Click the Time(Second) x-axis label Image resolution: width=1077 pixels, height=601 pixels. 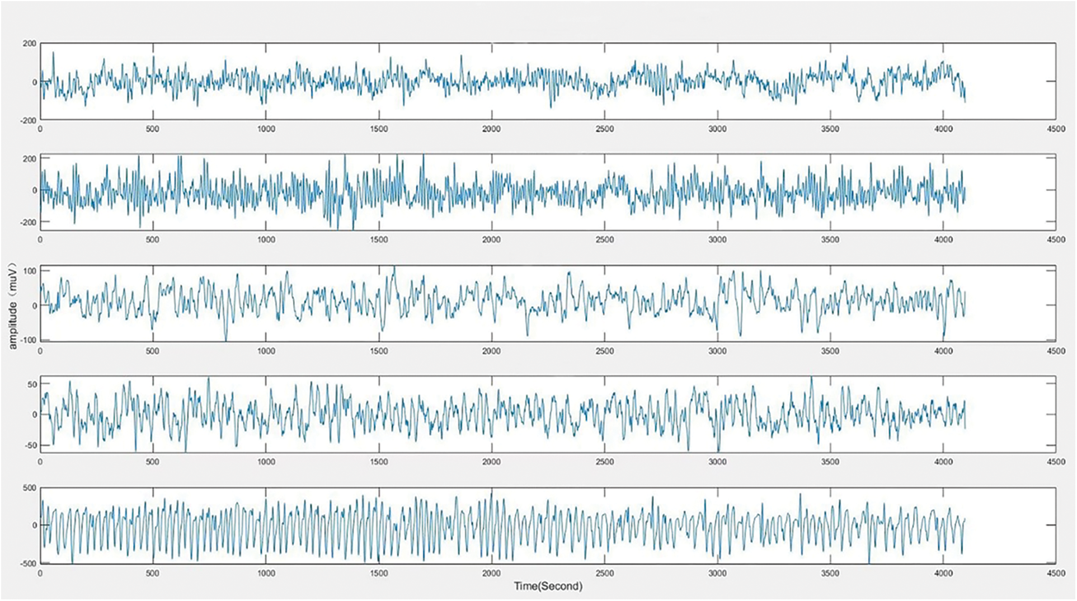click(548, 586)
